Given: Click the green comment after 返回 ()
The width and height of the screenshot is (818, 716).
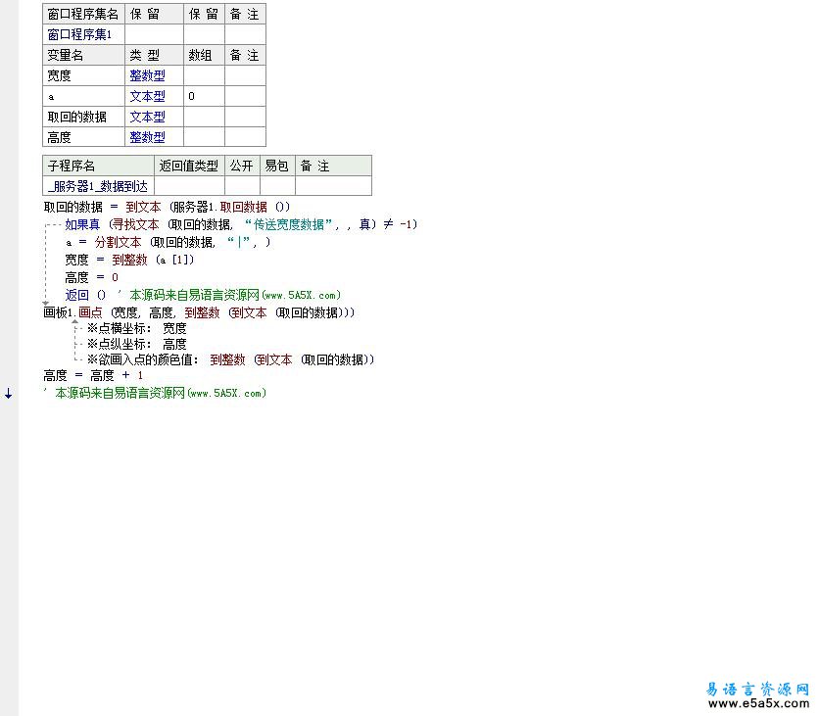Looking at the screenshot, I should 229,295.
